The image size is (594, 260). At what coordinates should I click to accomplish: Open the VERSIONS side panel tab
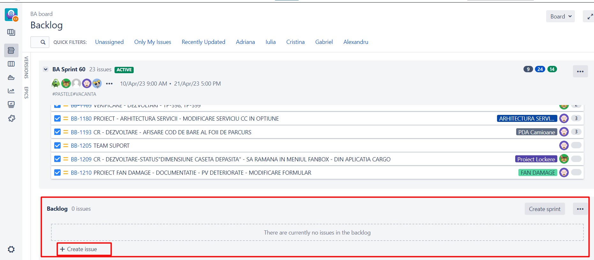coord(26,67)
